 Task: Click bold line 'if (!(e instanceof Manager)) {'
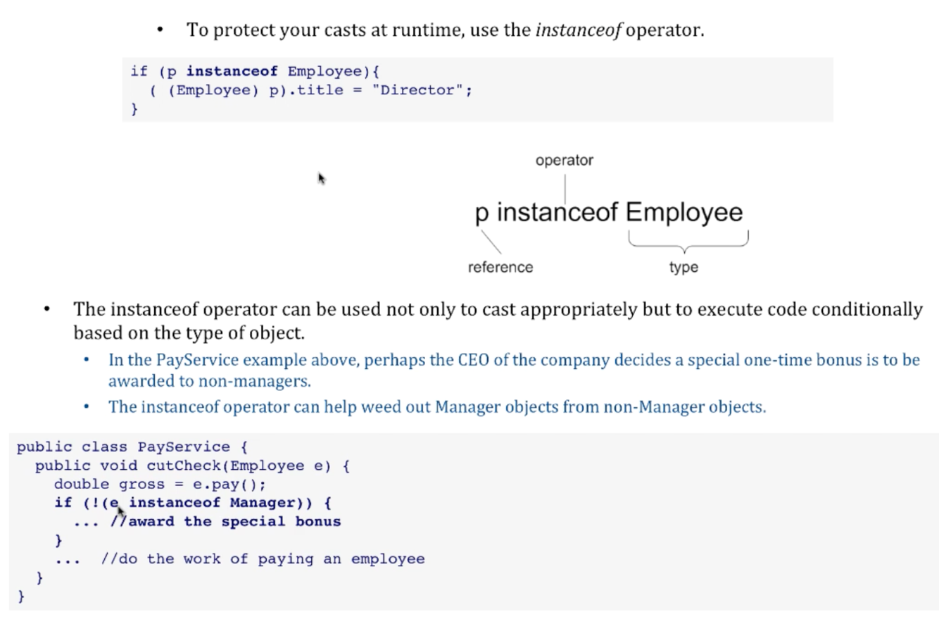coord(193,503)
